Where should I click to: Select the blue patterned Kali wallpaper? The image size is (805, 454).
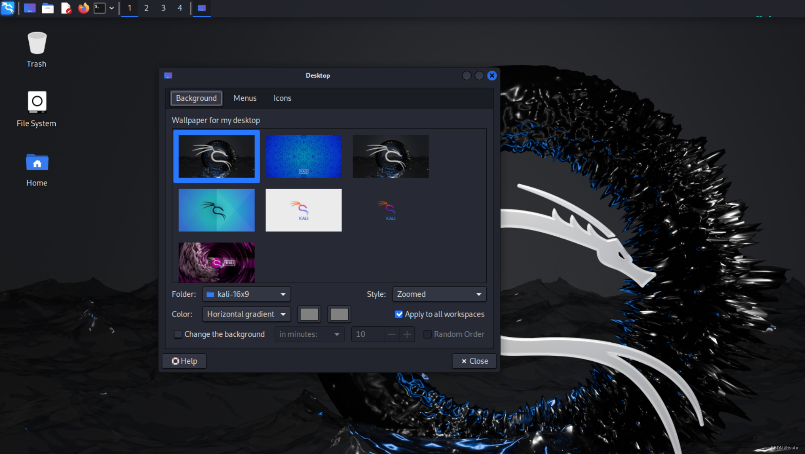304,156
